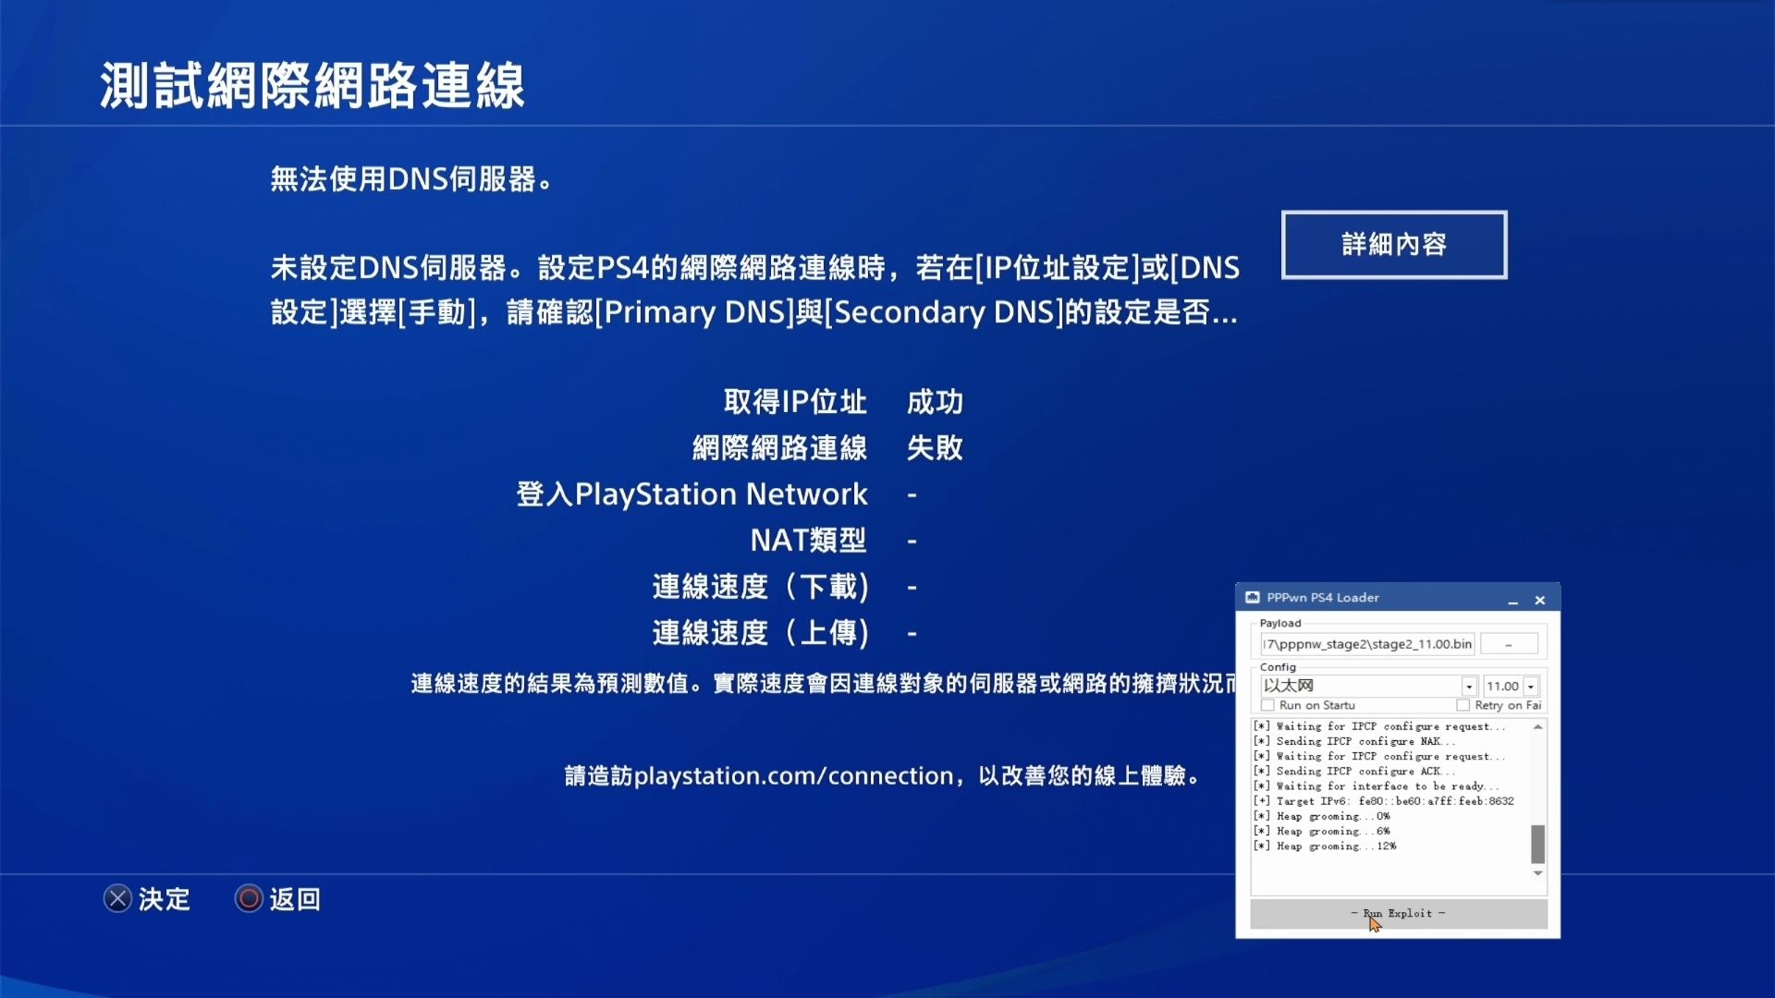Open the 11.00 firmware version dropdown
Screen dimensions: 1775x998
coord(1531,687)
